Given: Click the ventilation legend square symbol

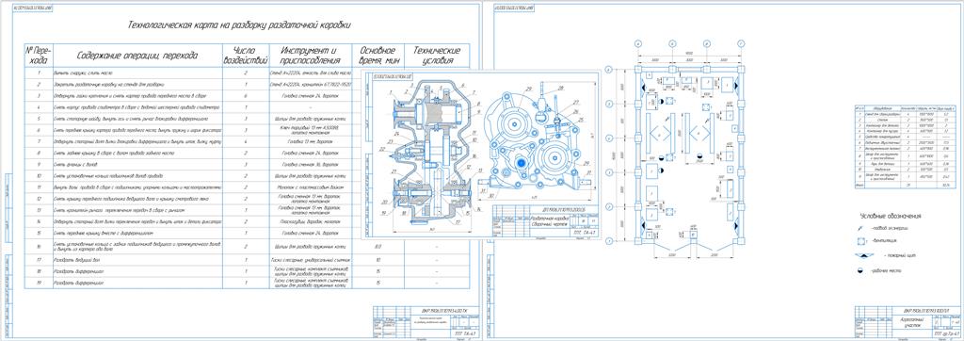Looking at the screenshot, I should coord(860,241).
